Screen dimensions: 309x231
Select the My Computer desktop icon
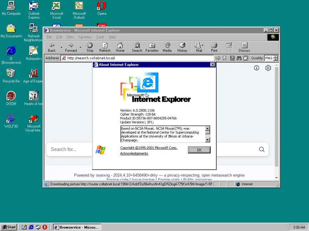click(11, 8)
